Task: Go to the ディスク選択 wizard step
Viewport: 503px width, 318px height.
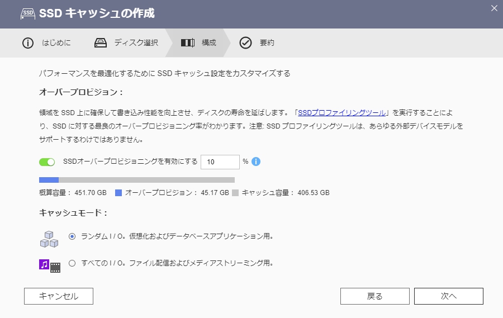Action: (x=136, y=43)
